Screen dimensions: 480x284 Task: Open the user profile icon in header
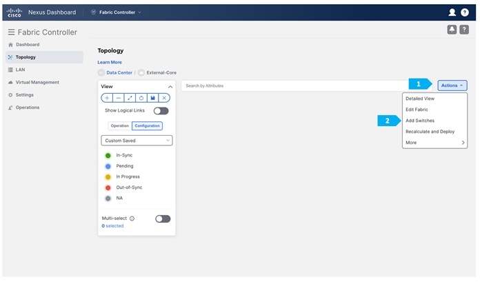pos(452,12)
